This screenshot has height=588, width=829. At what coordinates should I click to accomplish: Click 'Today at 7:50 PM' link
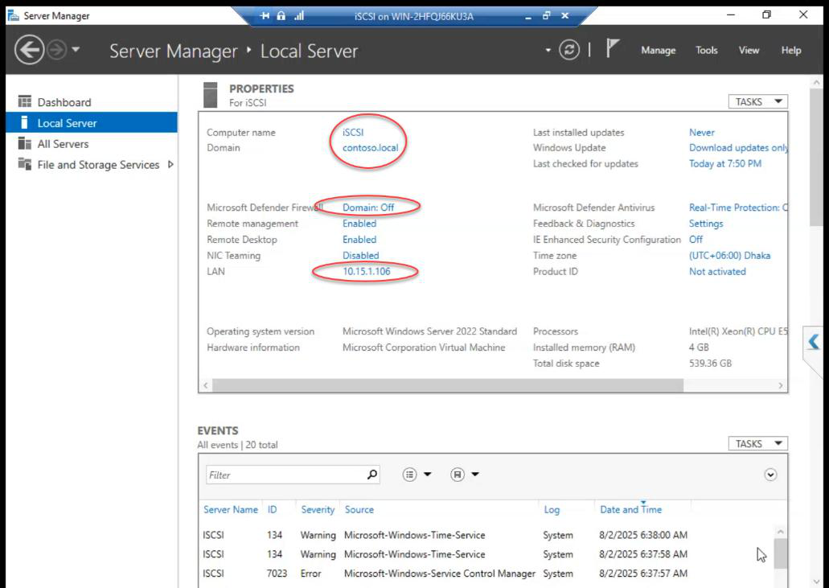pos(724,163)
